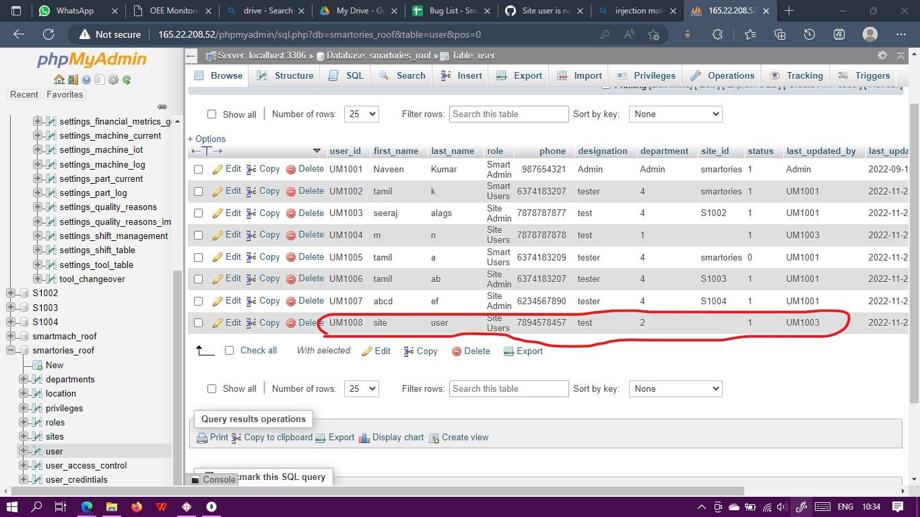Open phpMyAdmin documentation via question mark icon
This screenshot has height=517, width=920.
pyautogui.click(x=86, y=79)
